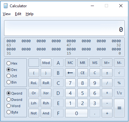Screen dimensions: 129x122
Task: Click the wide 0 key
Action: (76, 113)
